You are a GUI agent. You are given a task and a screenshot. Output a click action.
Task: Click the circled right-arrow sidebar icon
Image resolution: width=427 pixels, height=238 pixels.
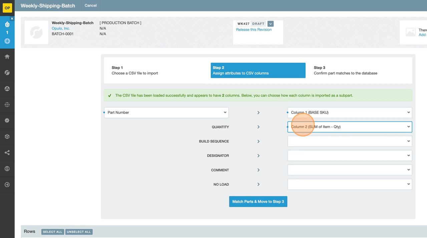pos(7,185)
